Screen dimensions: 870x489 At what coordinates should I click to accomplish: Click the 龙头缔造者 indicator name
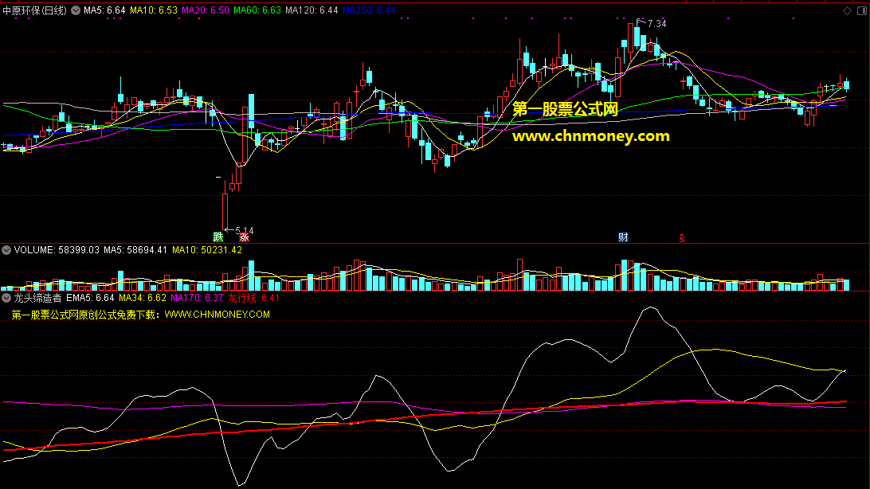[37, 298]
